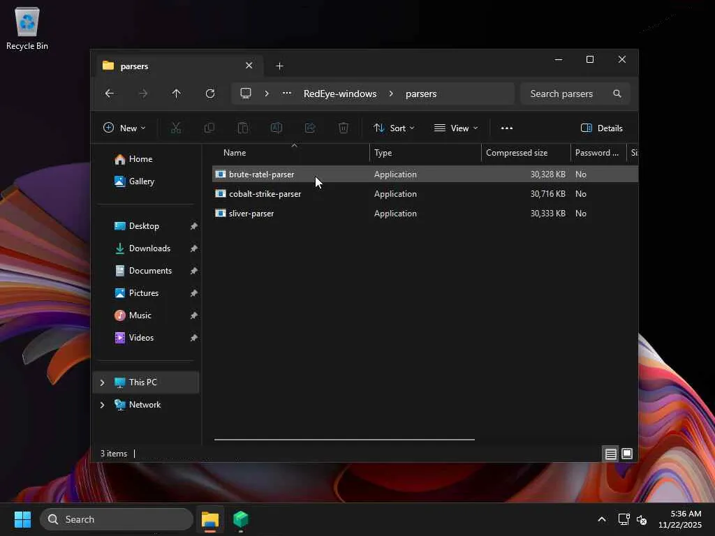
Task: Go back using the back arrow
Action: (x=110, y=94)
